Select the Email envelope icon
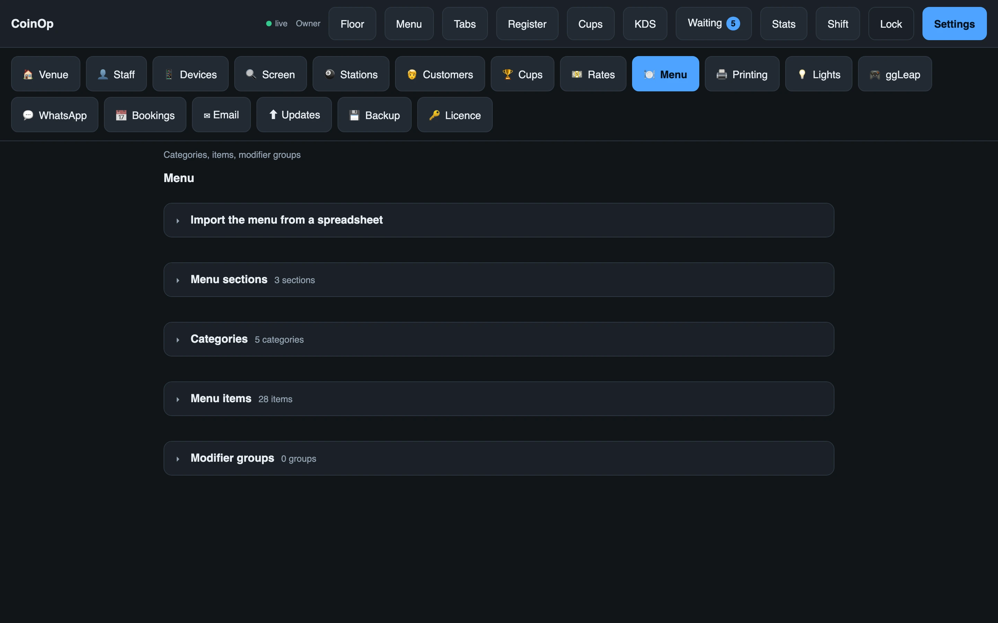The height and width of the screenshot is (623, 998). coord(207,116)
